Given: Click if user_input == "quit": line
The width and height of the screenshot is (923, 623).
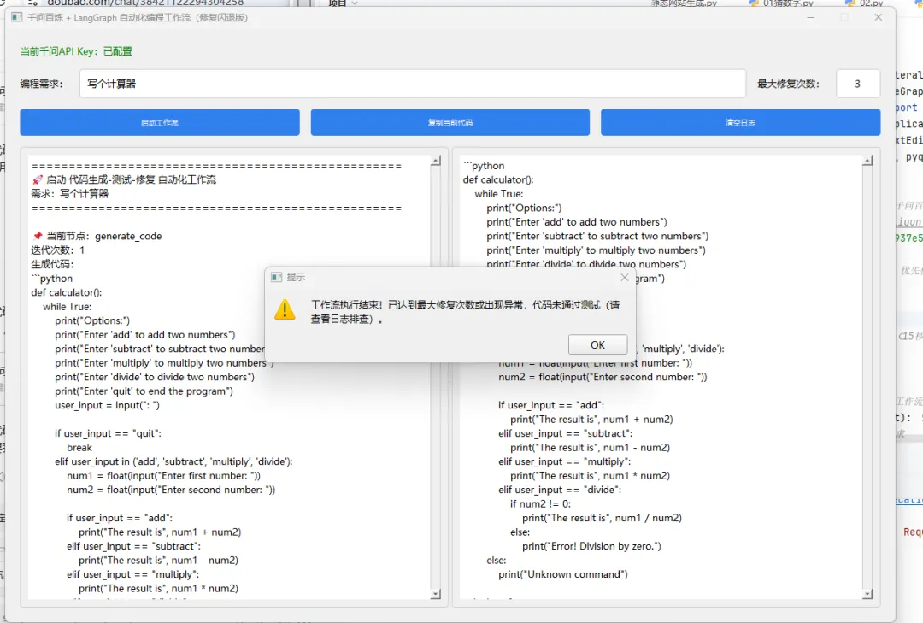Looking at the screenshot, I should [108, 433].
